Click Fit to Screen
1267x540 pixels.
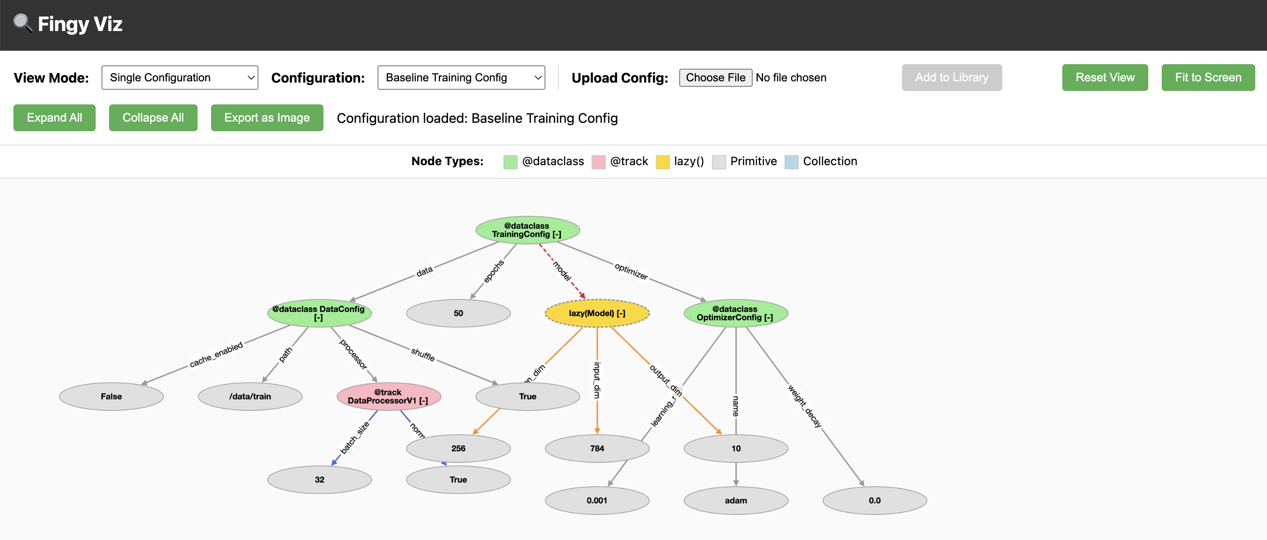[1207, 78]
